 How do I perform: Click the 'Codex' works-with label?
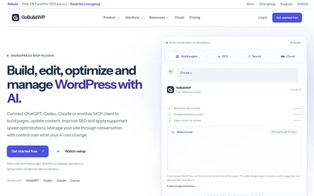pos(47,181)
